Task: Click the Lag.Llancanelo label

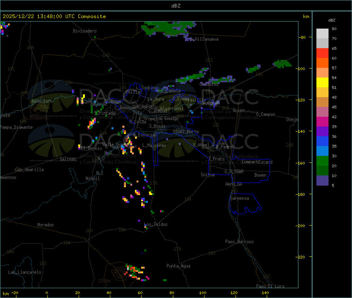Action: [25, 272]
